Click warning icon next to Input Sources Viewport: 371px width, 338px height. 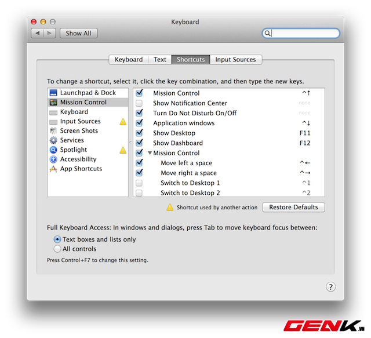pyautogui.click(x=123, y=122)
